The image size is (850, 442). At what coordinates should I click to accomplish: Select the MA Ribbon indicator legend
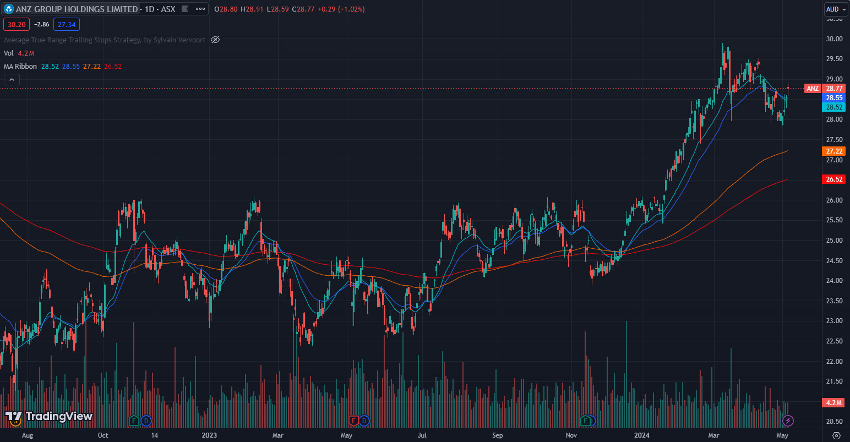(x=20, y=66)
